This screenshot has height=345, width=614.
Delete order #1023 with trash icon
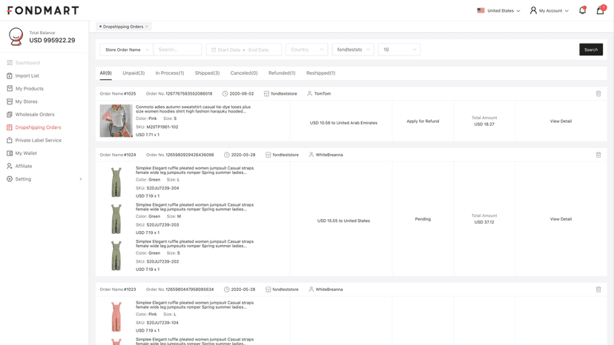[598, 289]
